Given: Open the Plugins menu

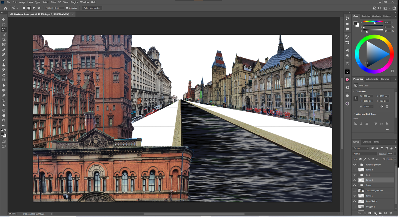Looking at the screenshot, I should coord(74,2).
